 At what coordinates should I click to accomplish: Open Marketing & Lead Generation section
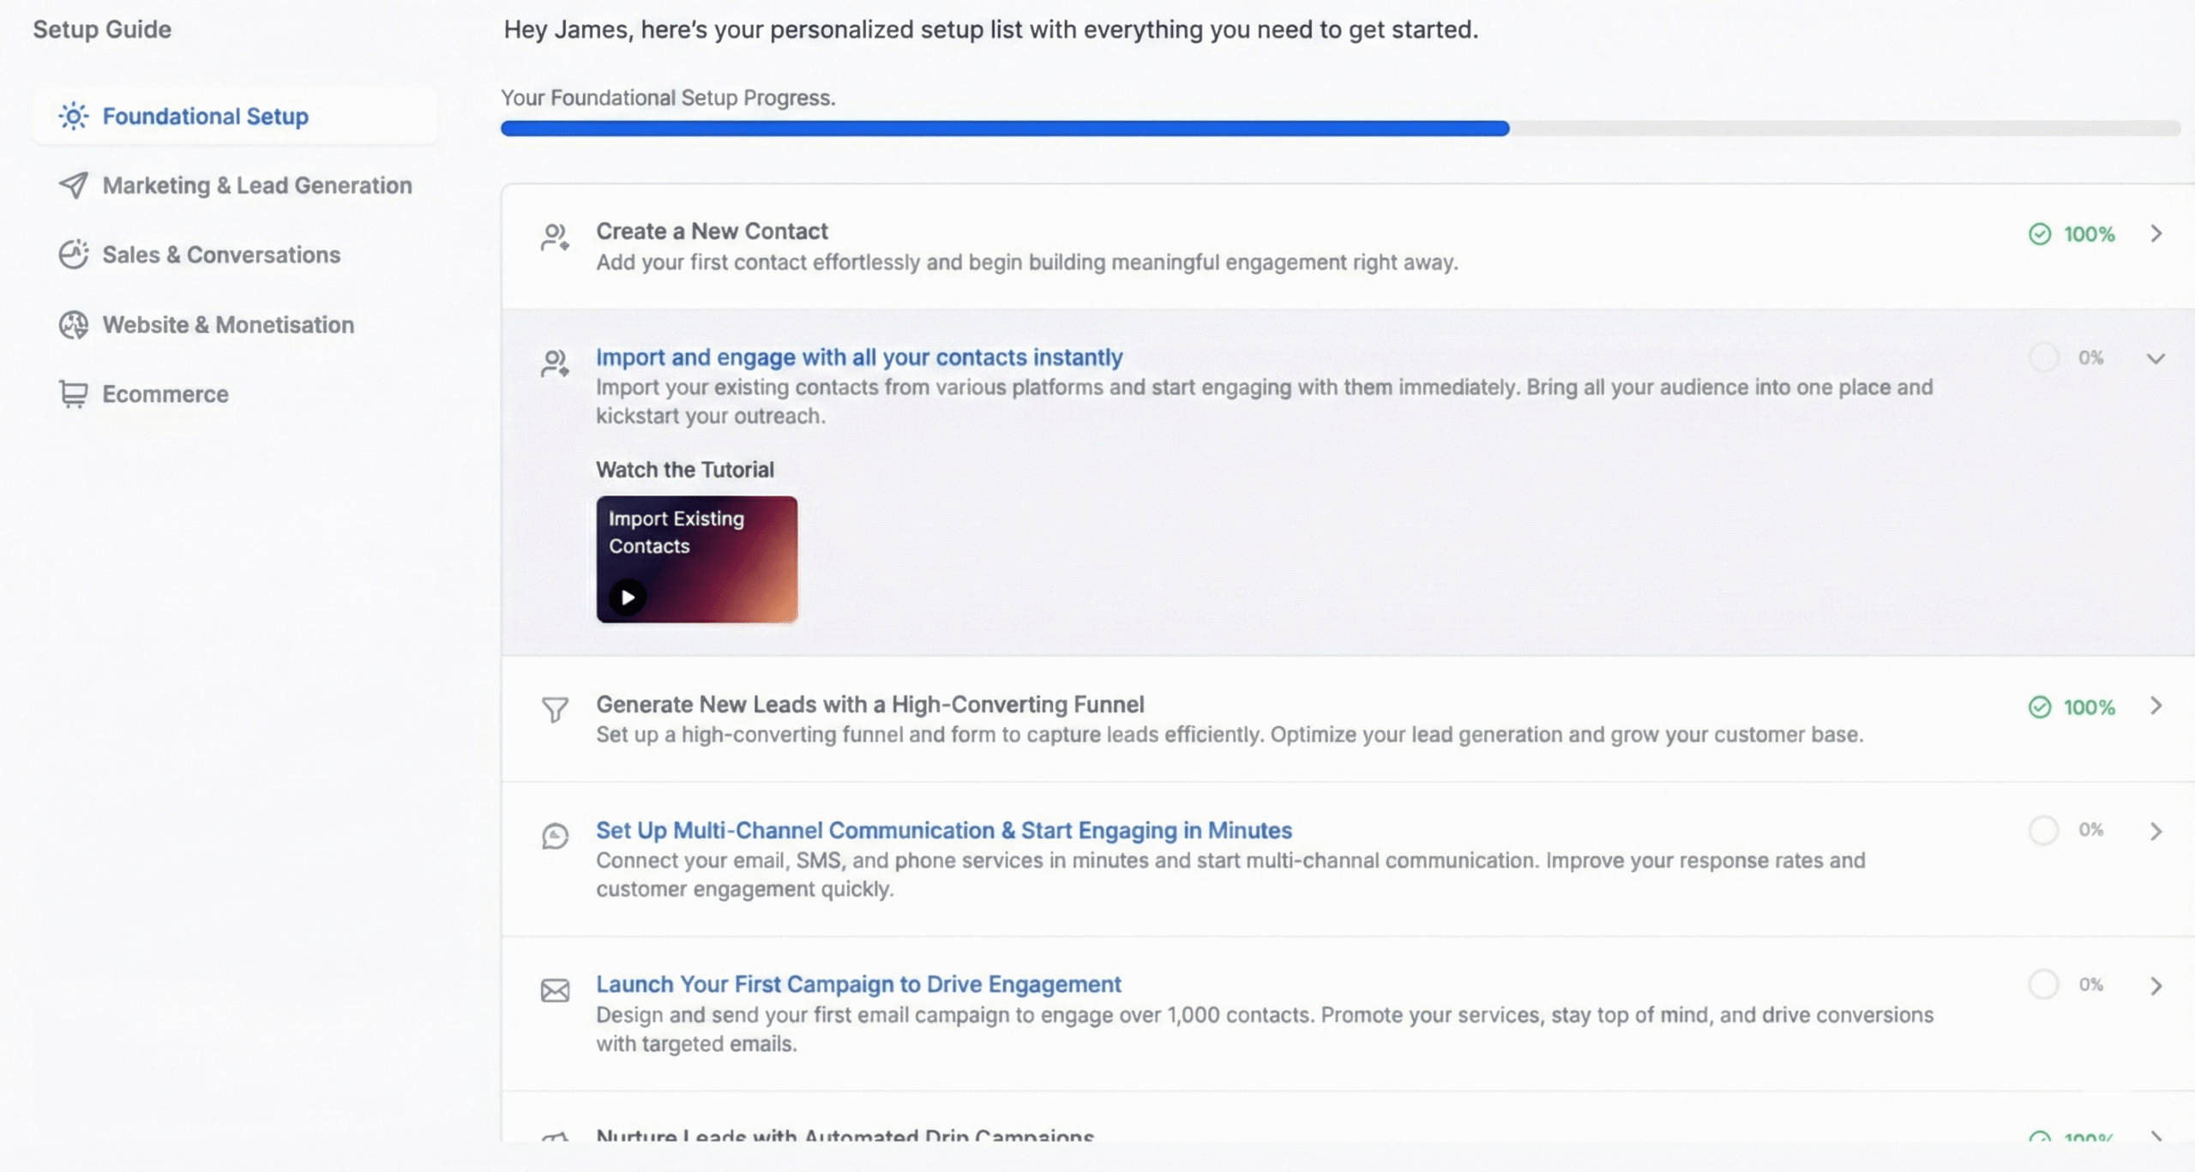click(x=236, y=185)
